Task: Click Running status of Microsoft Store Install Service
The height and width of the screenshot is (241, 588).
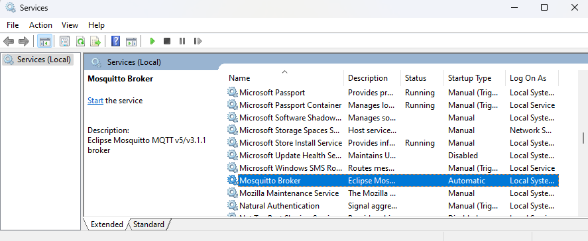Action: point(420,143)
